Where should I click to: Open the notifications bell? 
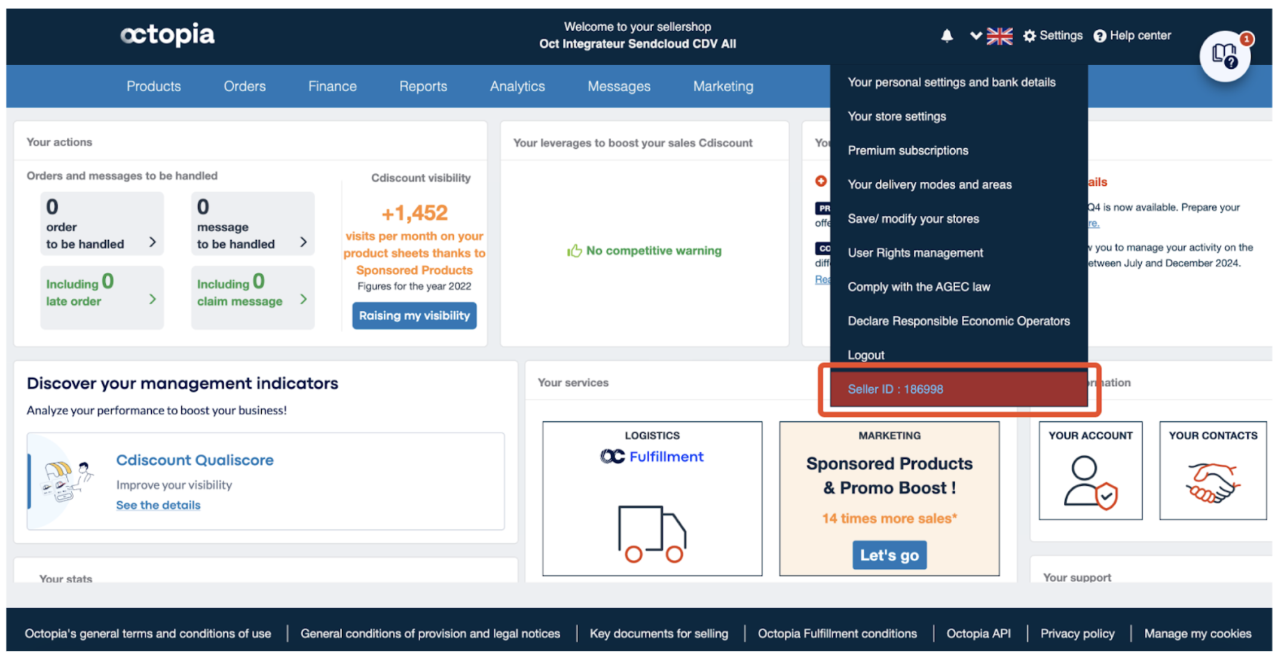[947, 36]
